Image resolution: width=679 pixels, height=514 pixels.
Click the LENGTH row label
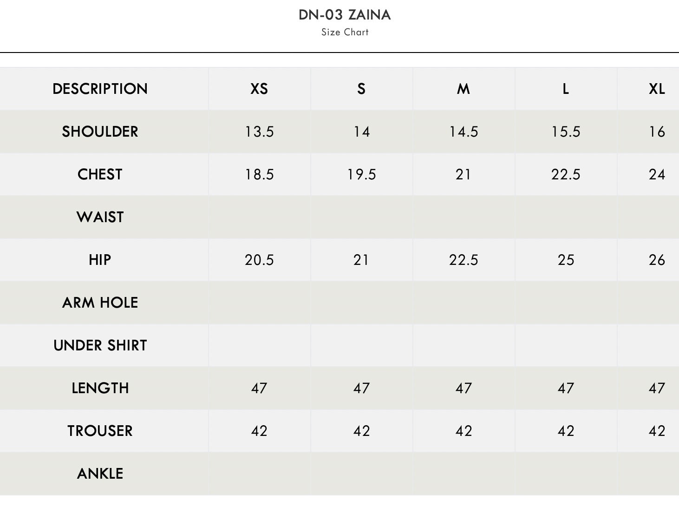(100, 388)
